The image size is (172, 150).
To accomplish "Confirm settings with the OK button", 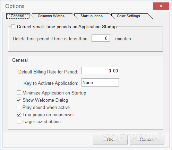I will pos(110,140).
